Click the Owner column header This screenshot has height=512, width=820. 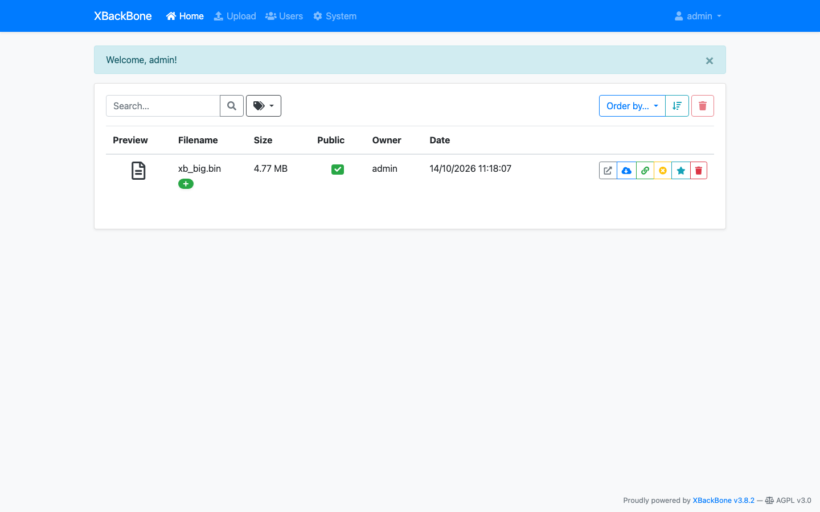pos(387,140)
